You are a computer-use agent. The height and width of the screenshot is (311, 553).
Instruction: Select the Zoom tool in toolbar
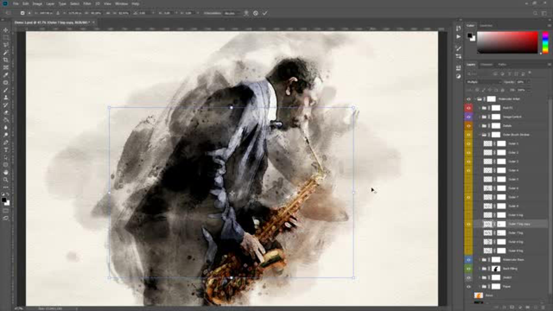pyautogui.click(x=5, y=180)
